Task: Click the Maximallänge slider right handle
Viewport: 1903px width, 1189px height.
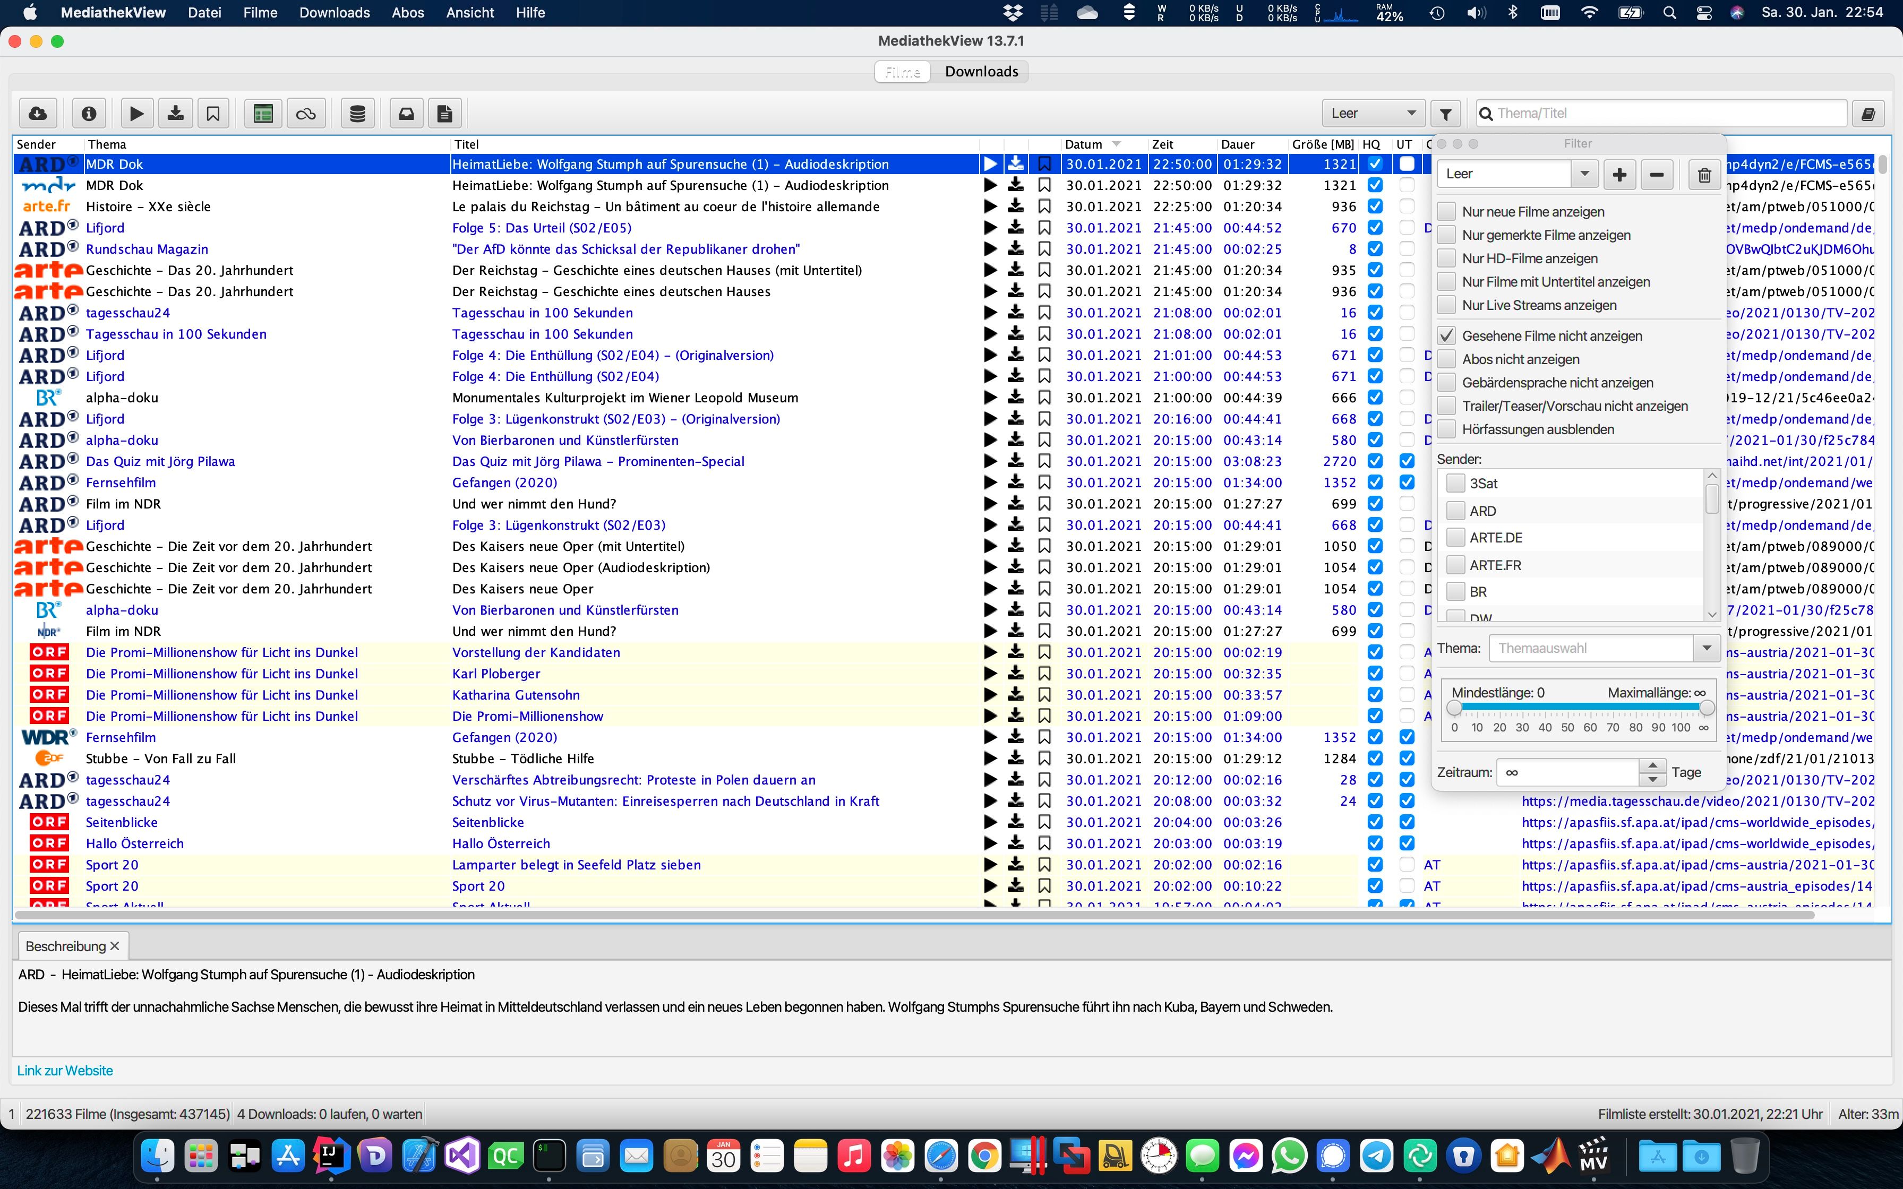Action: (1707, 709)
